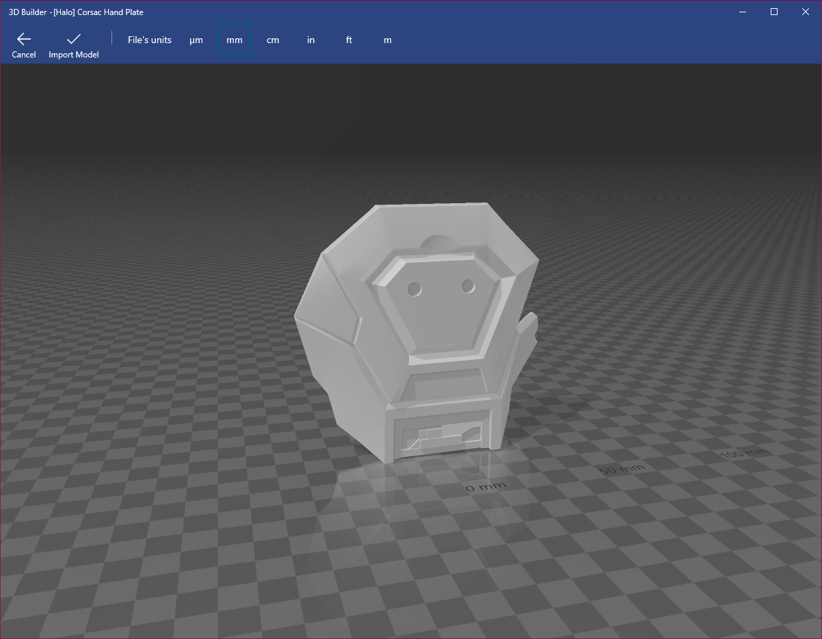Maximize the 3D Builder window

(774, 12)
